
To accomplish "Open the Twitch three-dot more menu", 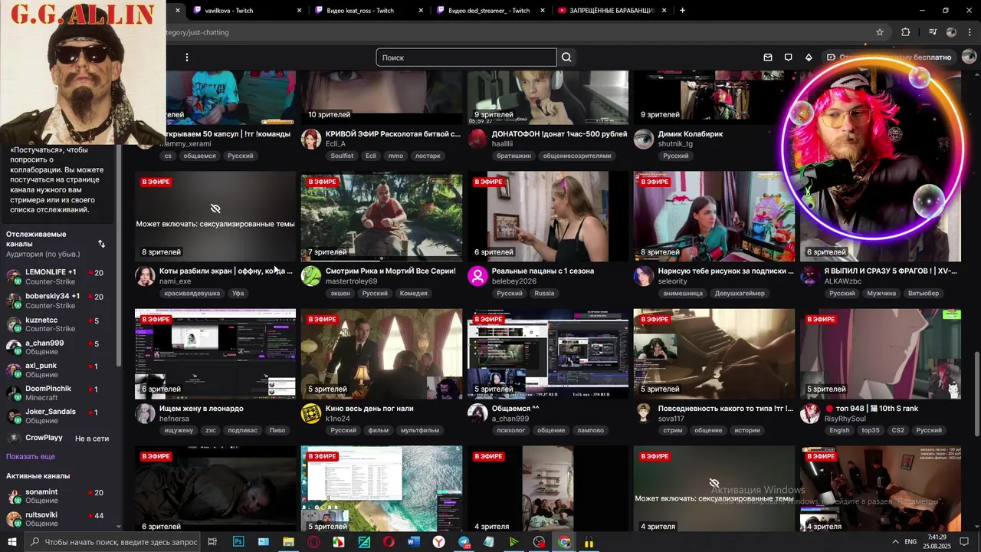I will click(x=186, y=58).
